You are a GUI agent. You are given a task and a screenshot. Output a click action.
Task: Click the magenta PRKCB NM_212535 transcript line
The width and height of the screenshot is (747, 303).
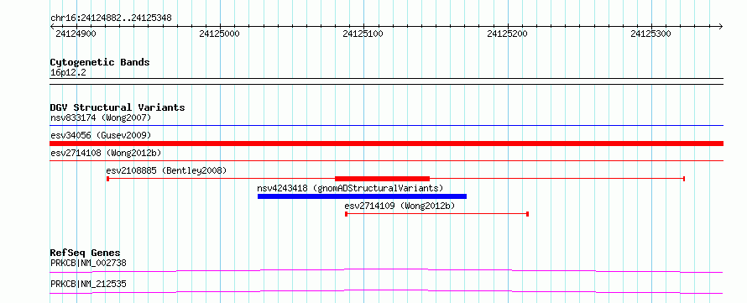click(386, 291)
